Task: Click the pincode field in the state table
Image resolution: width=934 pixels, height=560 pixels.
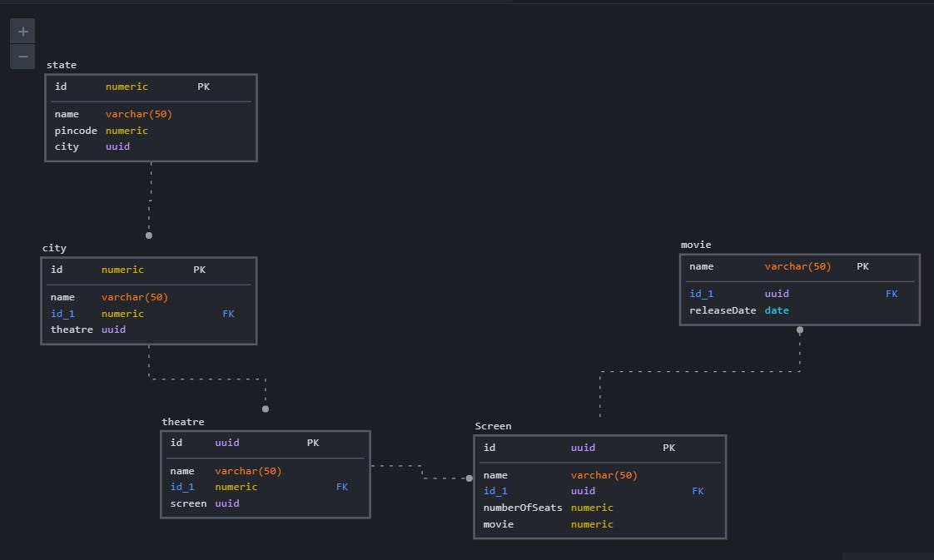Action: tap(76, 130)
